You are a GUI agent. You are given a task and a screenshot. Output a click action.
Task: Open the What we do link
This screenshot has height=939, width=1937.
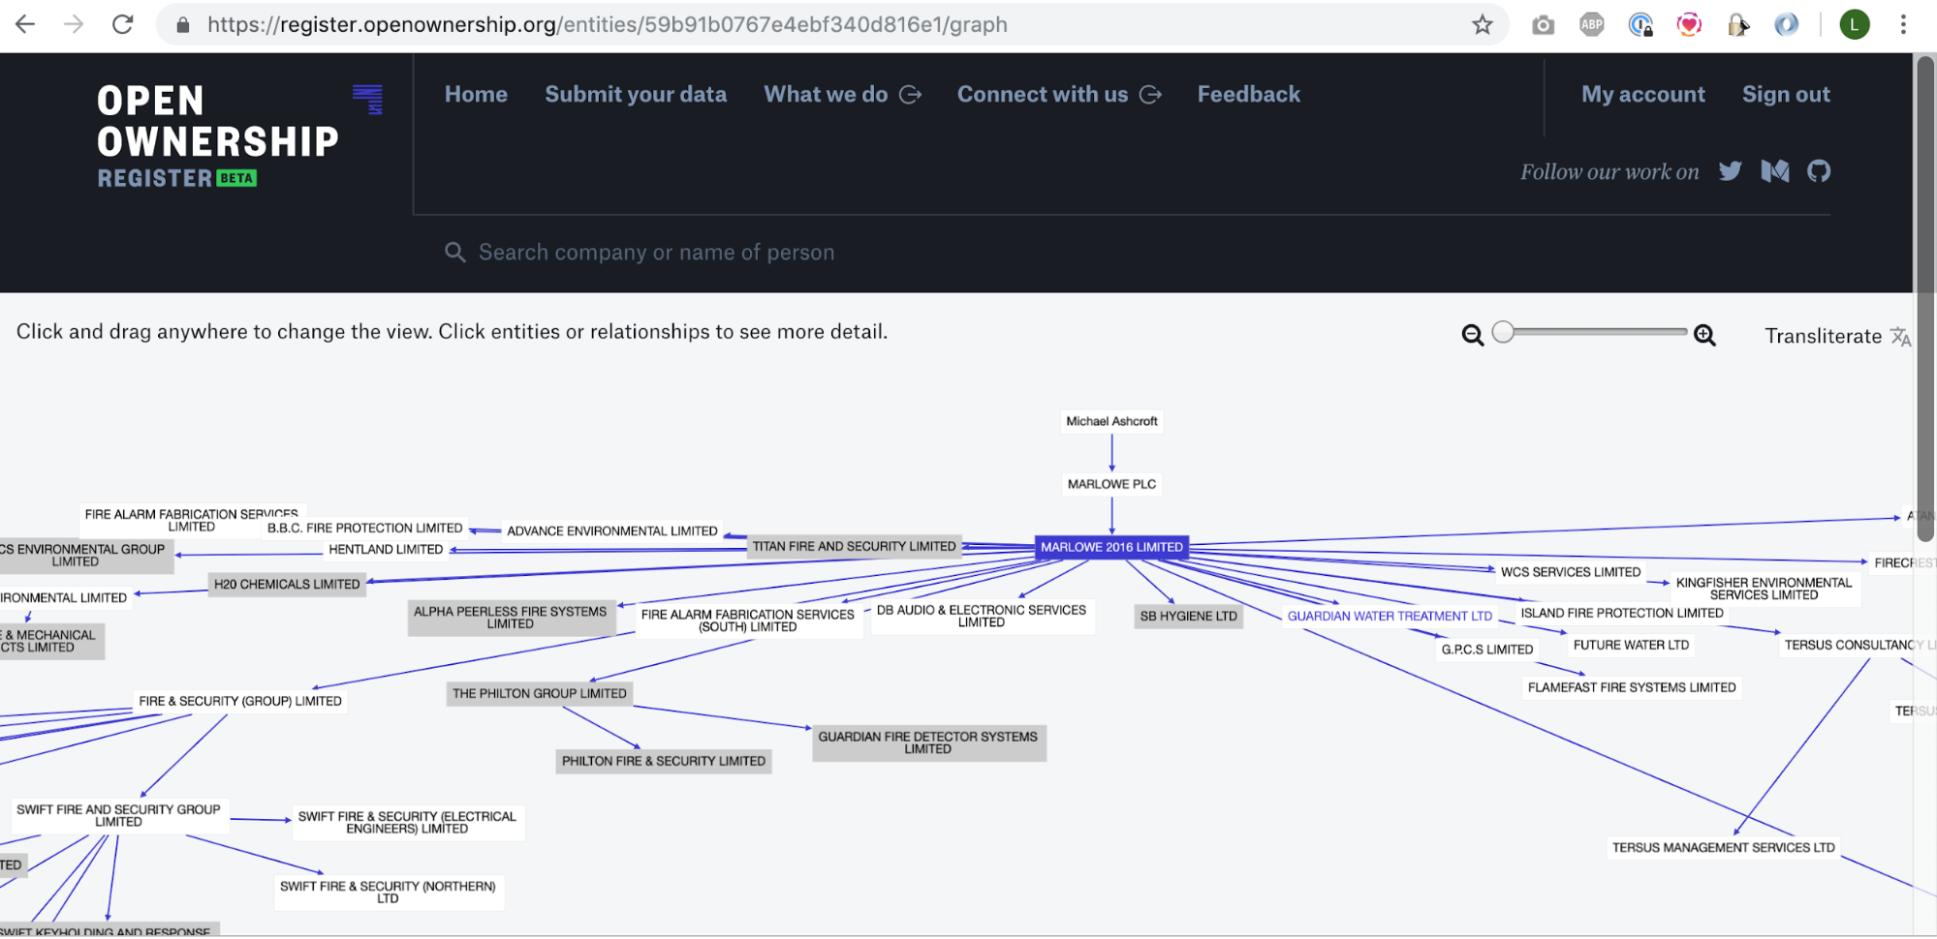tap(842, 94)
